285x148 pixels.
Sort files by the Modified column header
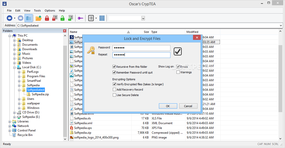click(203, 32)
